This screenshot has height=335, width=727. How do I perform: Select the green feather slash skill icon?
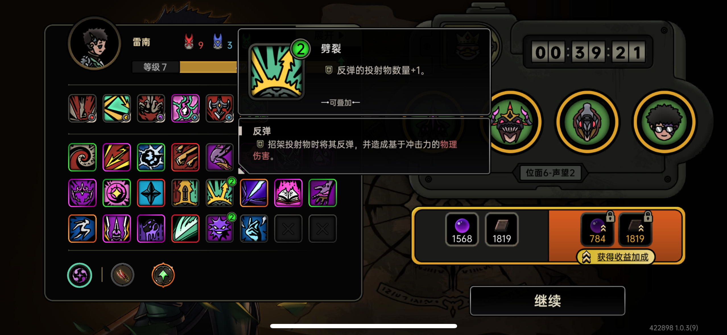point(185,228)
